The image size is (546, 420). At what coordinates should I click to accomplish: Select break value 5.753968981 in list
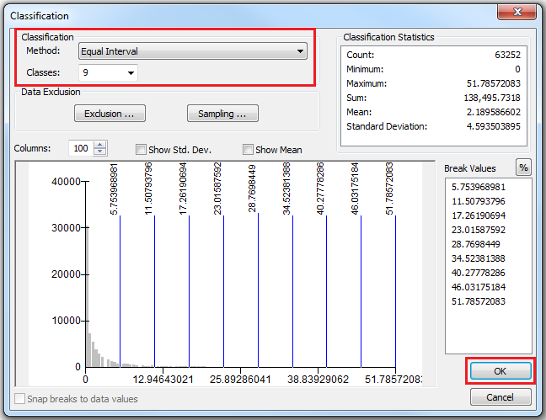[478, 187]
